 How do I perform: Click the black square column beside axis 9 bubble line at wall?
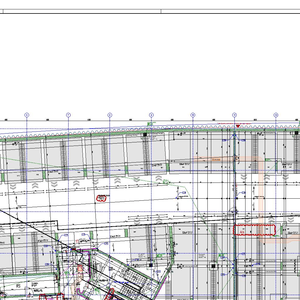coord(145,135)
